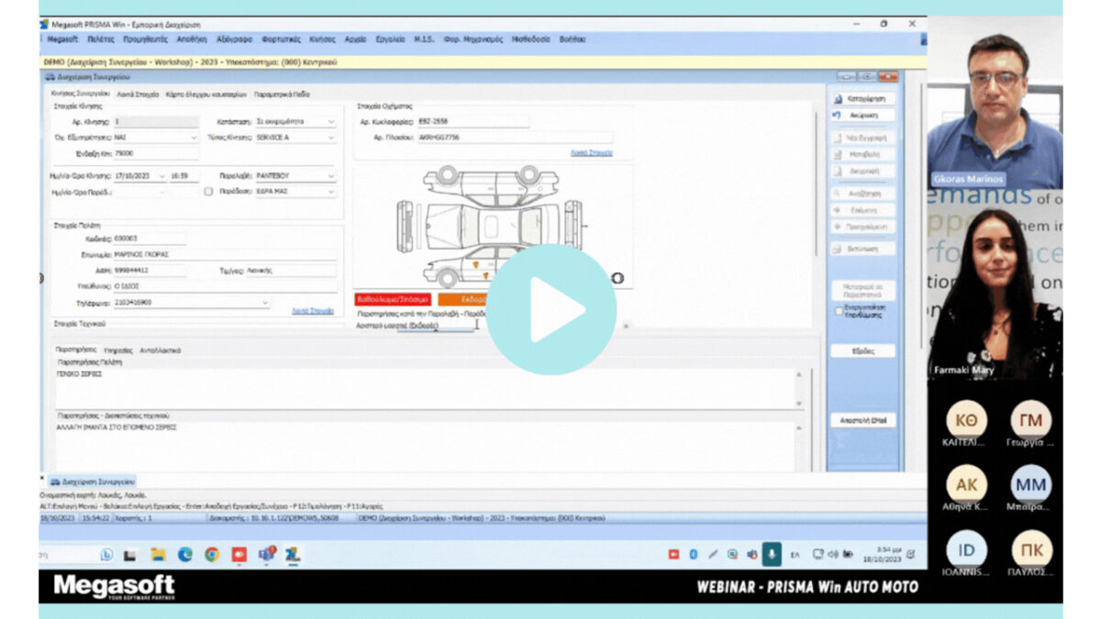Open Google Chrome from taskbar

click(212, 555)
